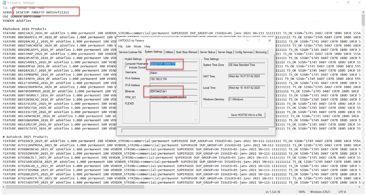Click the FLEXID list scroll-up arrow
The height and width of the screenshot is (195, 365).
[195, 104]
